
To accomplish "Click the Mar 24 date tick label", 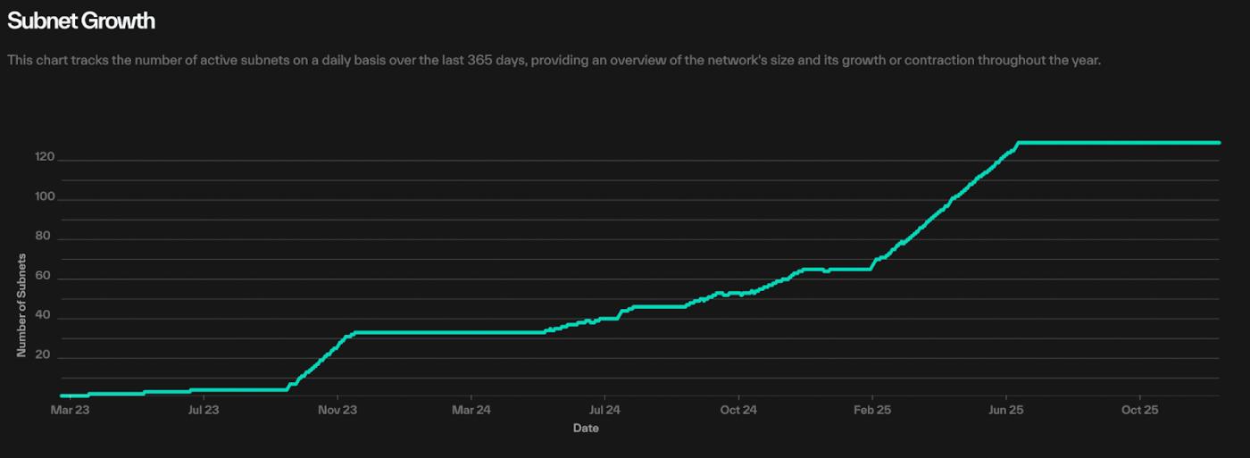I will (471, 410).
